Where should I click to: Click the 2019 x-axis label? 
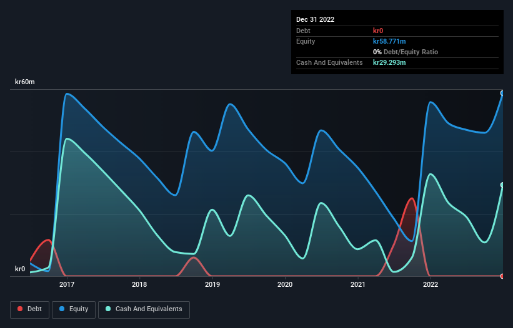(212, 284)
